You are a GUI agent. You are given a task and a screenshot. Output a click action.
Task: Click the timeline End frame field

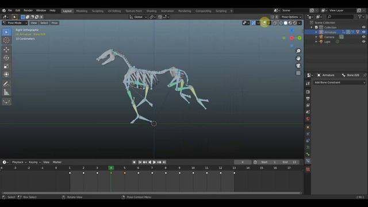[289, 162]
